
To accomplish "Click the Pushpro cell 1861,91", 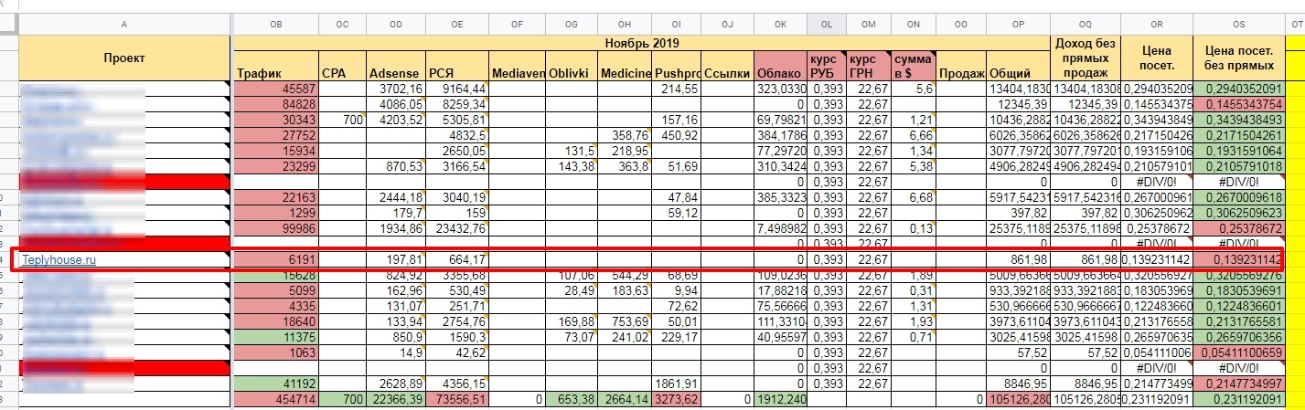I will [x=678, y=384].
